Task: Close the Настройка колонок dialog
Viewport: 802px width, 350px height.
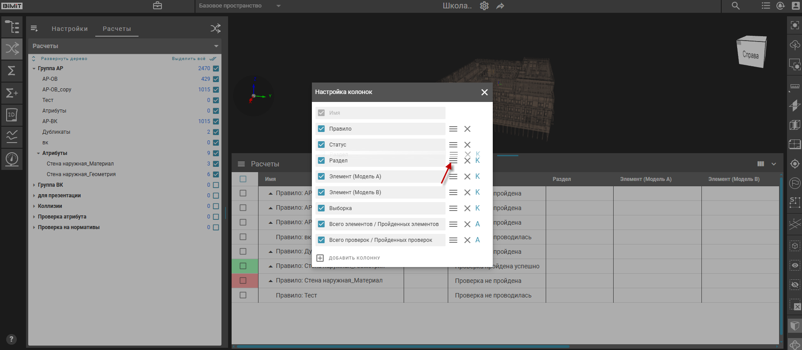Action: [x=484, y=92]
